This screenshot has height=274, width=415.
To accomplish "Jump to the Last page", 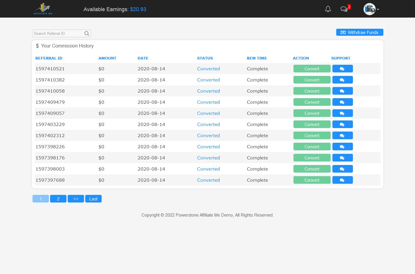I will 93,199.
